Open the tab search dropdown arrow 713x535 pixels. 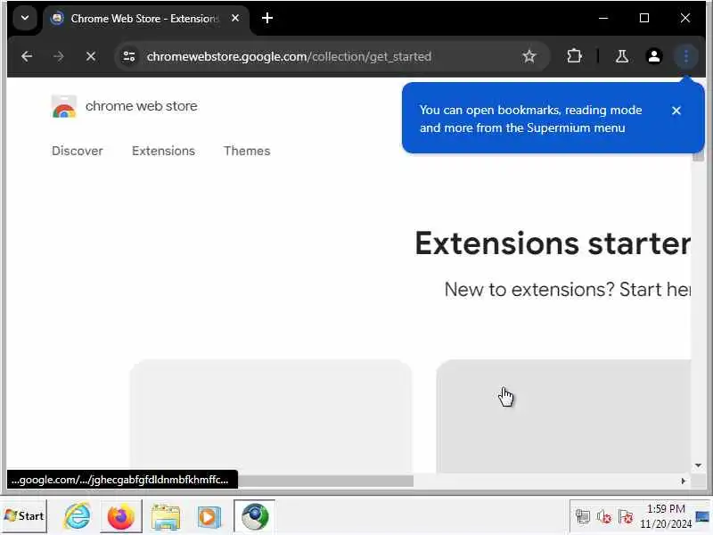(25, 18)
